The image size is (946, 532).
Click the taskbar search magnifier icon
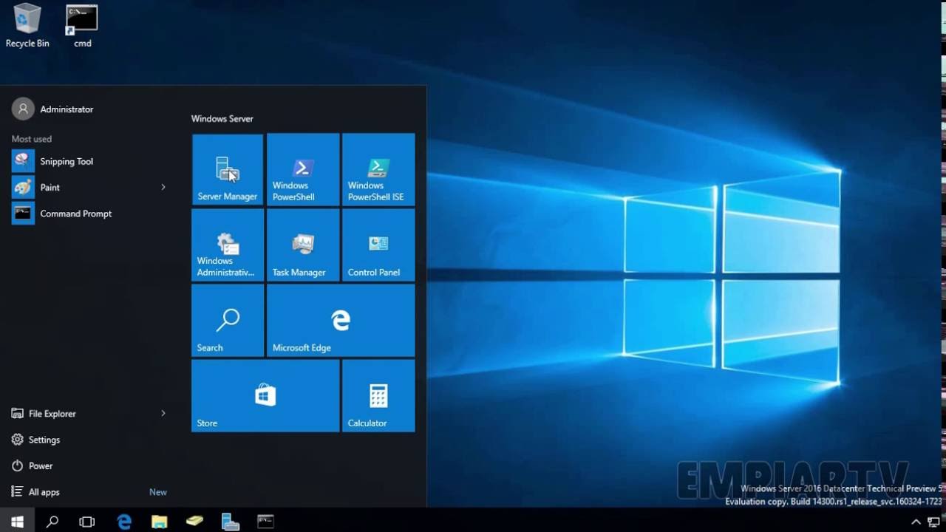52,522
